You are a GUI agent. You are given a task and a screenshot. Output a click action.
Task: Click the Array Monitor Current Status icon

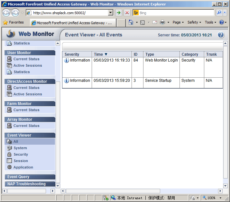coord(9,126)
